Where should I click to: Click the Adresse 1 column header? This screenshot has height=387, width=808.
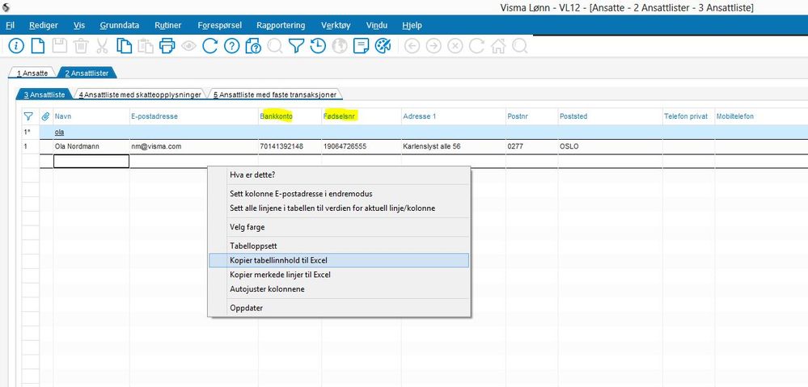(x=454, y=116)
